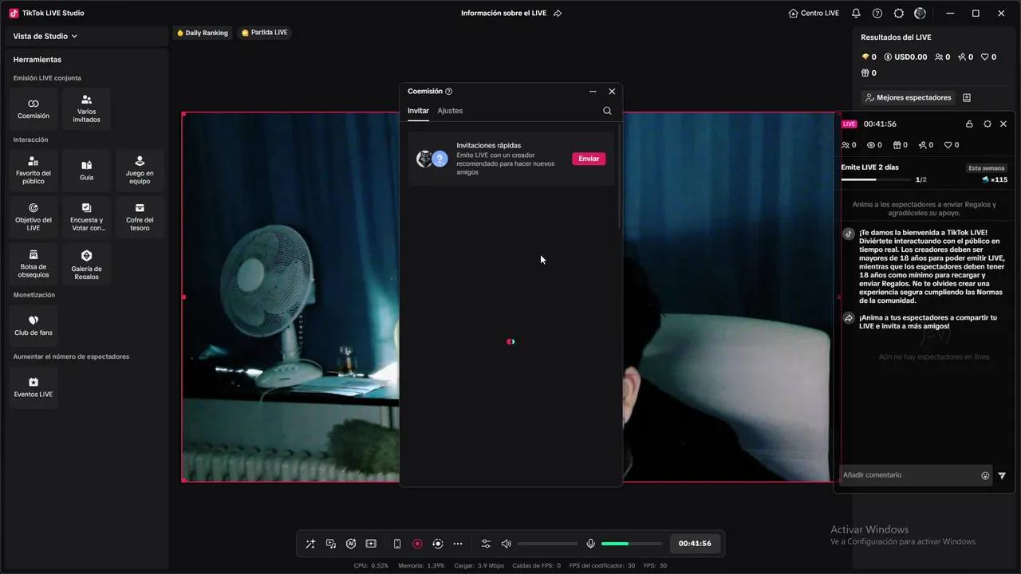Open the Daily Ranking chip
This screenshot has height=574, width=1021.
[202, 33]
